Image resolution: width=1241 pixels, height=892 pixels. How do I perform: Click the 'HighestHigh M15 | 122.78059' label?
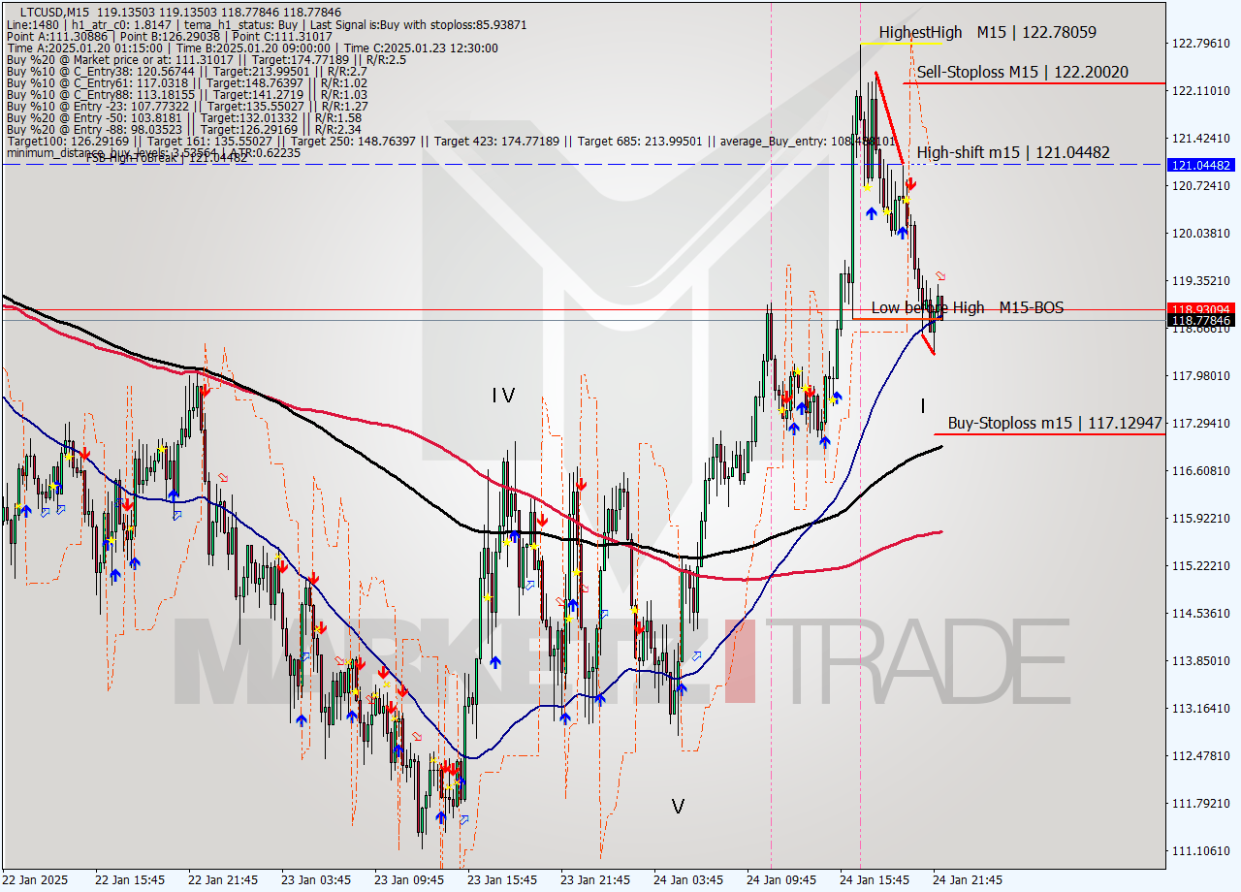pyautogui.click(x=988, y=32)
